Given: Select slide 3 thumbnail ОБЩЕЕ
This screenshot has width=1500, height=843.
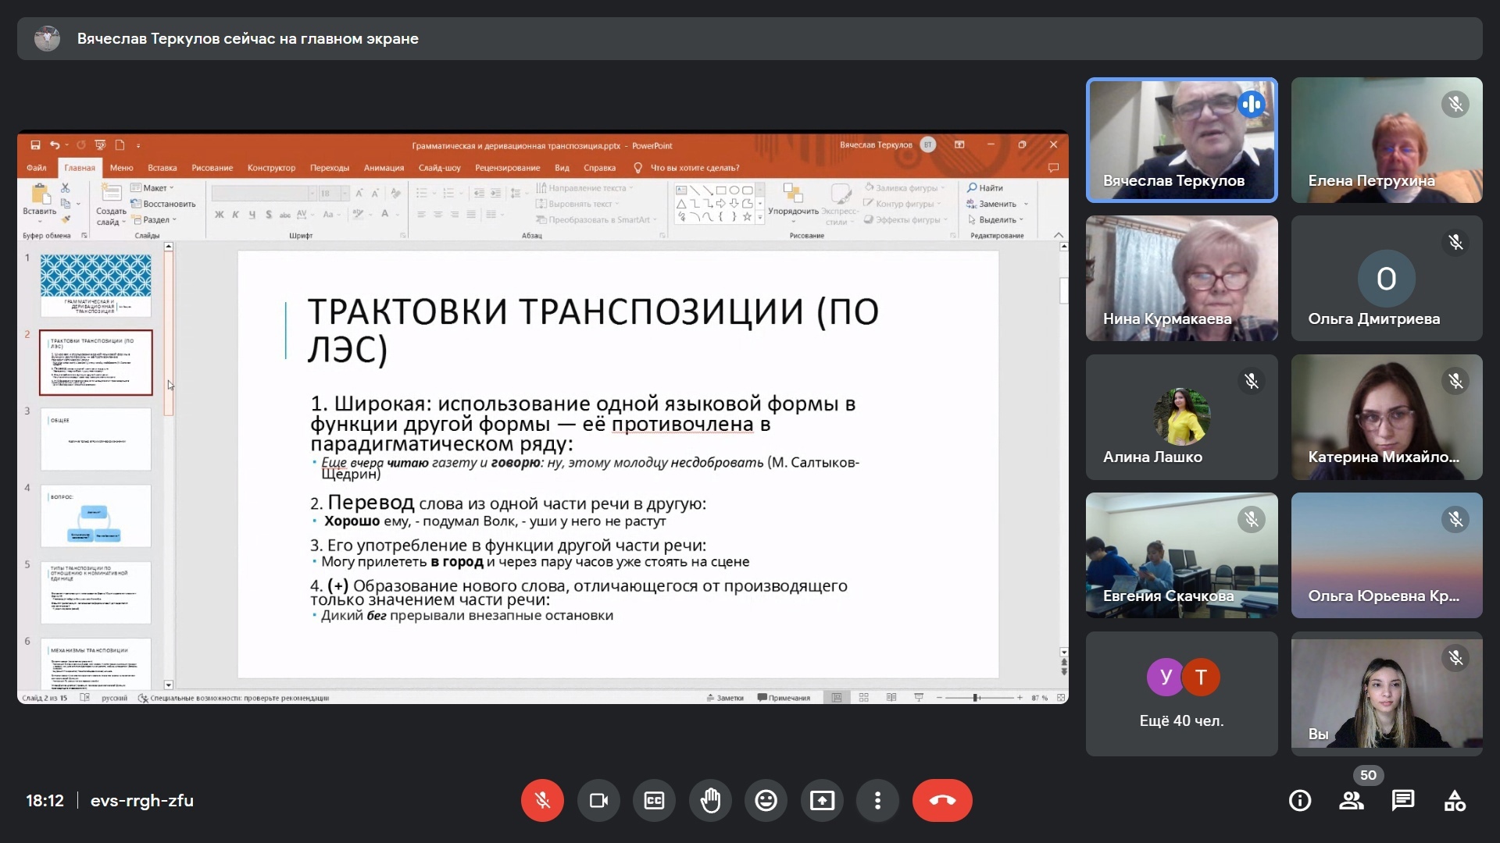Looking at the screenshot, I should point(96,439).
